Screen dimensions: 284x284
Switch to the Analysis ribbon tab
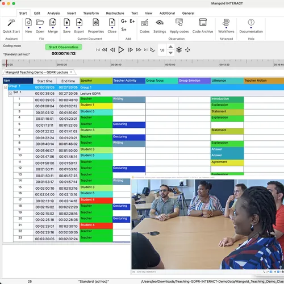[x=53, y=13]
